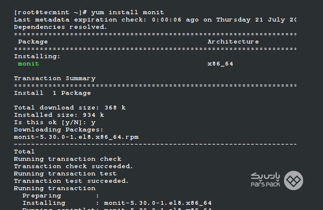Click the 'Downloading Packages:' line
This screenshot has height=210, width=323.
[59, 130]
